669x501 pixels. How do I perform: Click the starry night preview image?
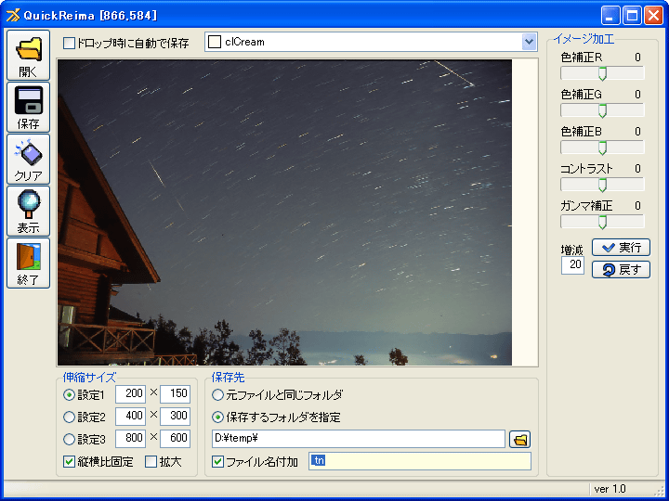284,212
